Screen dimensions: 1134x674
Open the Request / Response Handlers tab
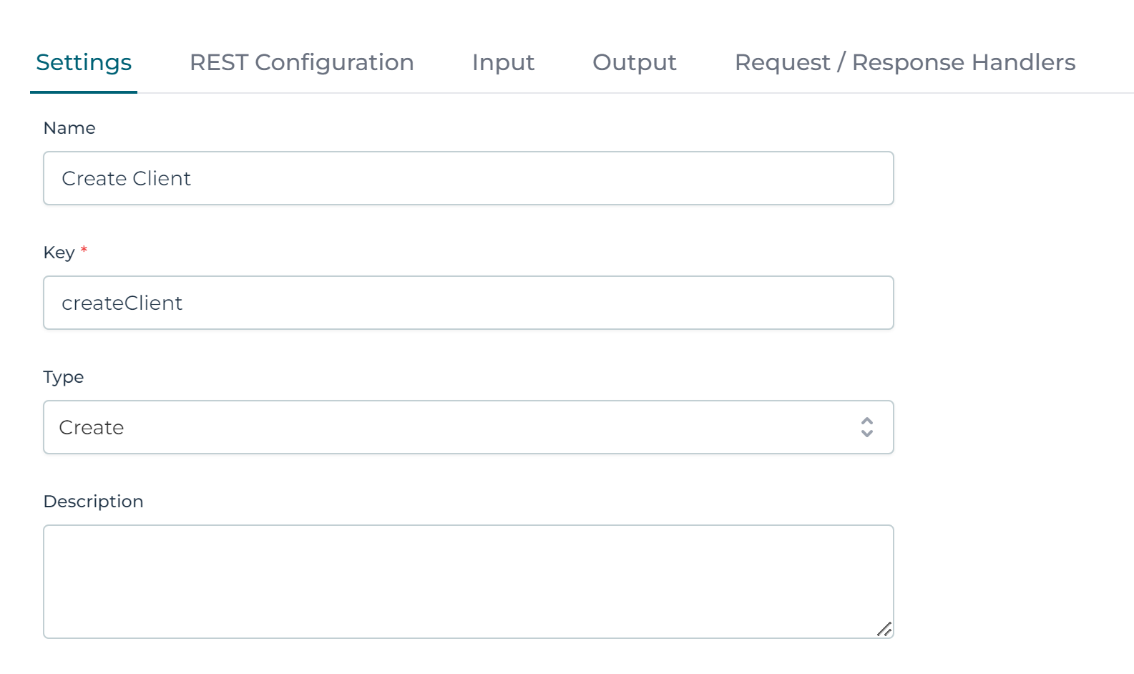pos(904,63)
